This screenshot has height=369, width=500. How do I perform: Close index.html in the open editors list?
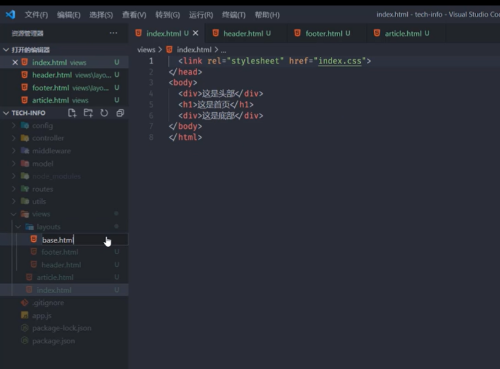[x=15, y=62]
